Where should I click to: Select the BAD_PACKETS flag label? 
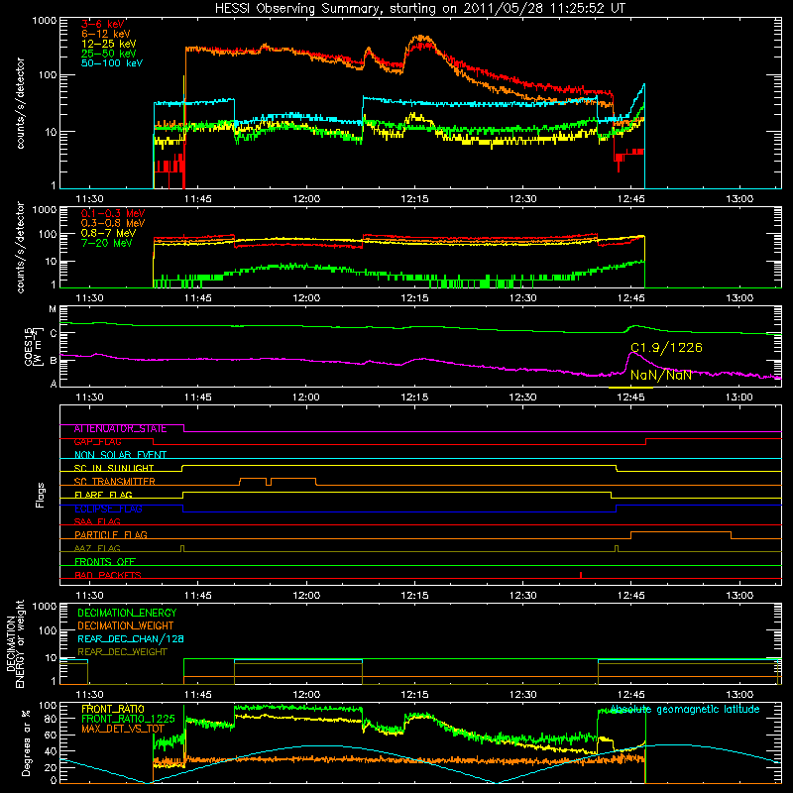point(108,575)
